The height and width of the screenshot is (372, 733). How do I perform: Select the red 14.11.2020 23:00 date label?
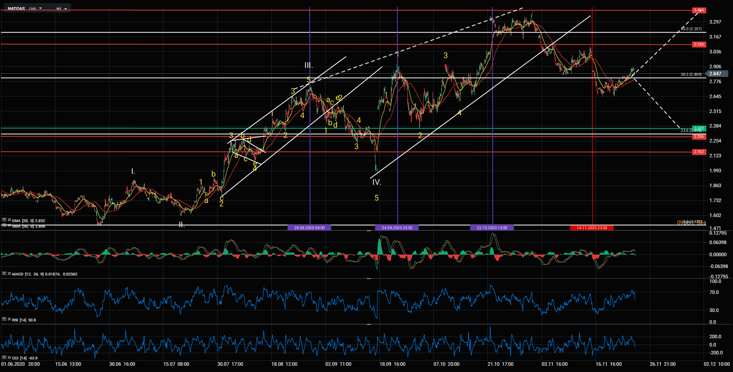pos(592,228)
